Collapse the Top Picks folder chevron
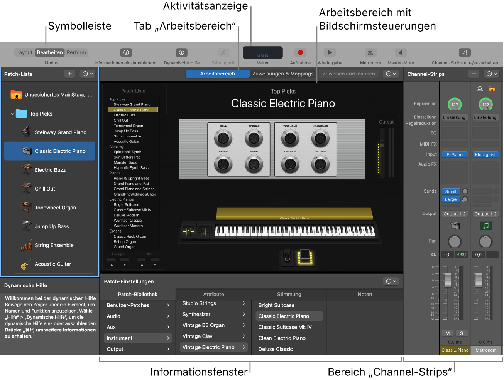 (x=12, y=114)
